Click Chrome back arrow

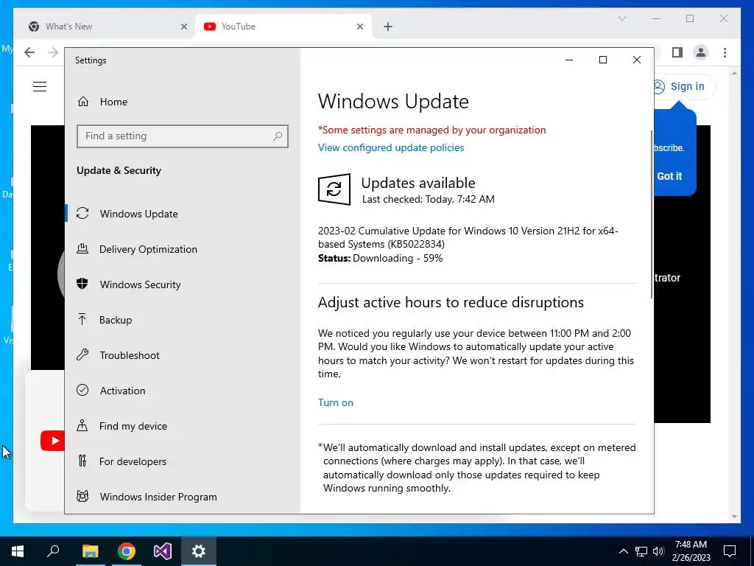tap(29, 52)
